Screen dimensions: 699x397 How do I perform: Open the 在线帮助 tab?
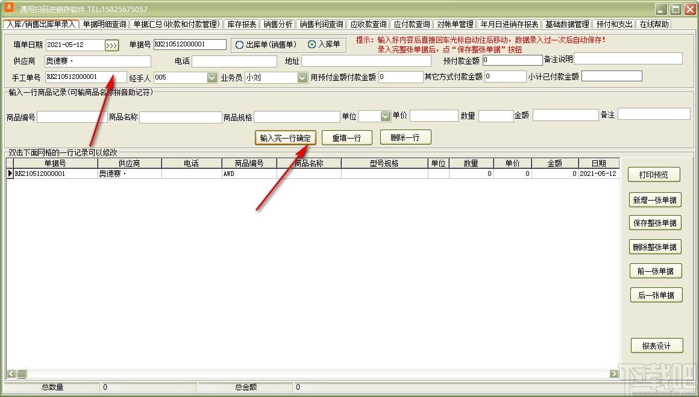tap(656, 24)
